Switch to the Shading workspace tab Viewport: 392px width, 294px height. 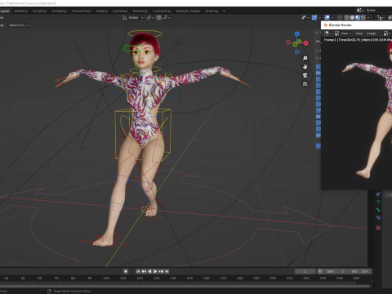pos(102,11)
